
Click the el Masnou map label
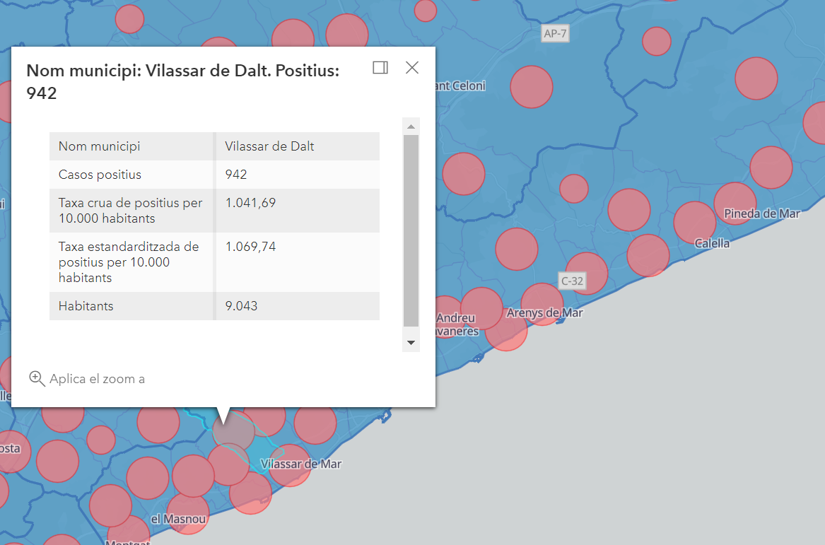[x=179, y=520]
